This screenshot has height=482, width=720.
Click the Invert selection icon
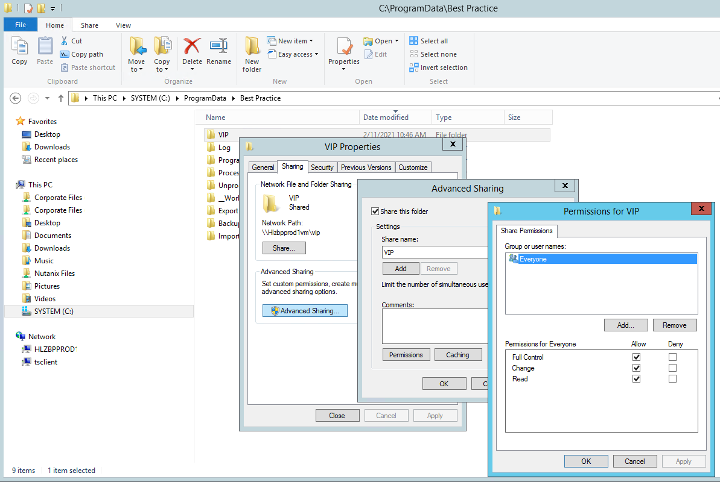(x=414, y=67)
